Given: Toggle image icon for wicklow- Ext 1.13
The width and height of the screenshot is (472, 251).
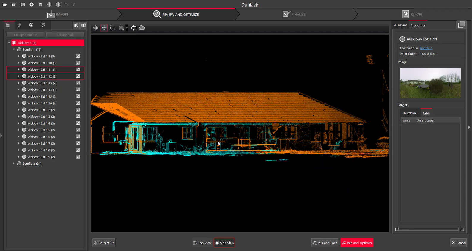Looking at the screenshot, I should coord(78,83).
